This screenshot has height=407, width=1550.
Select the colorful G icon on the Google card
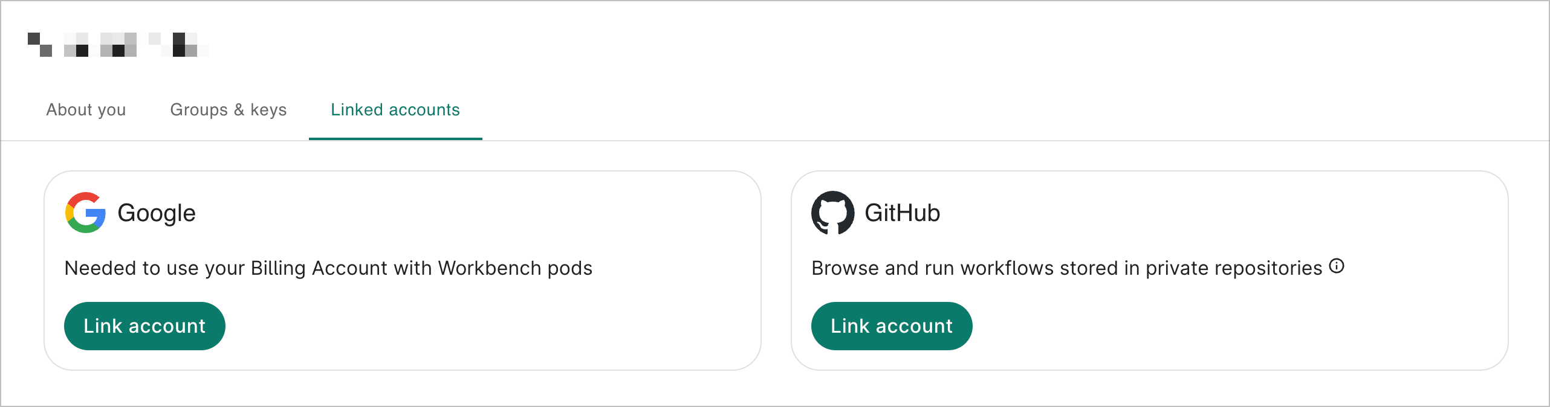[85, 213]
